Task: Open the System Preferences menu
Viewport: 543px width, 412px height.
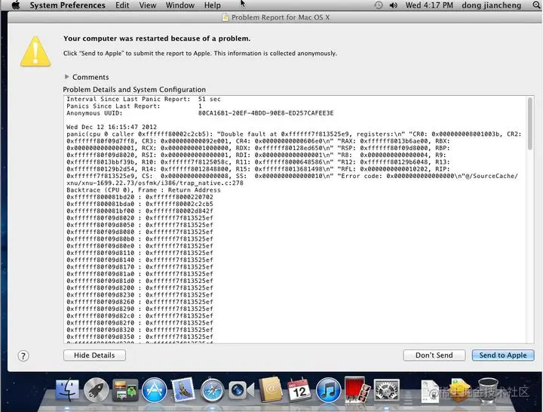Action: point(68,5)
